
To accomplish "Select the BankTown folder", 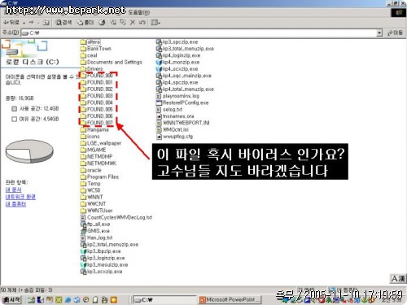I will 96,49.
